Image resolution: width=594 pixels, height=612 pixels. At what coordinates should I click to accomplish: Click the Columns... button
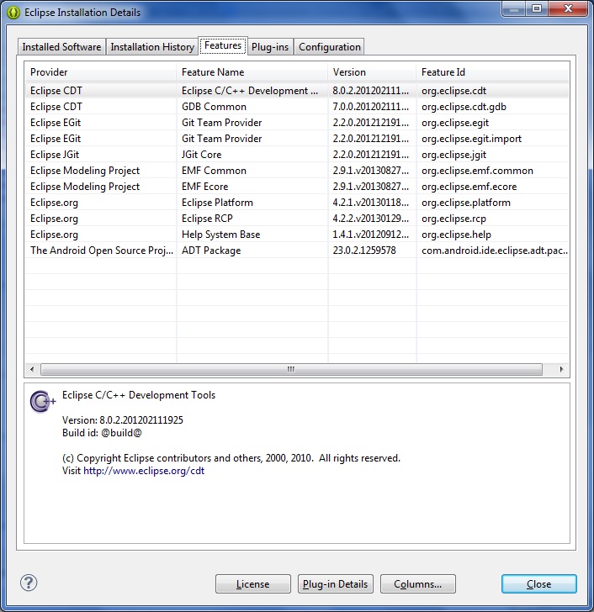[418, 584]
